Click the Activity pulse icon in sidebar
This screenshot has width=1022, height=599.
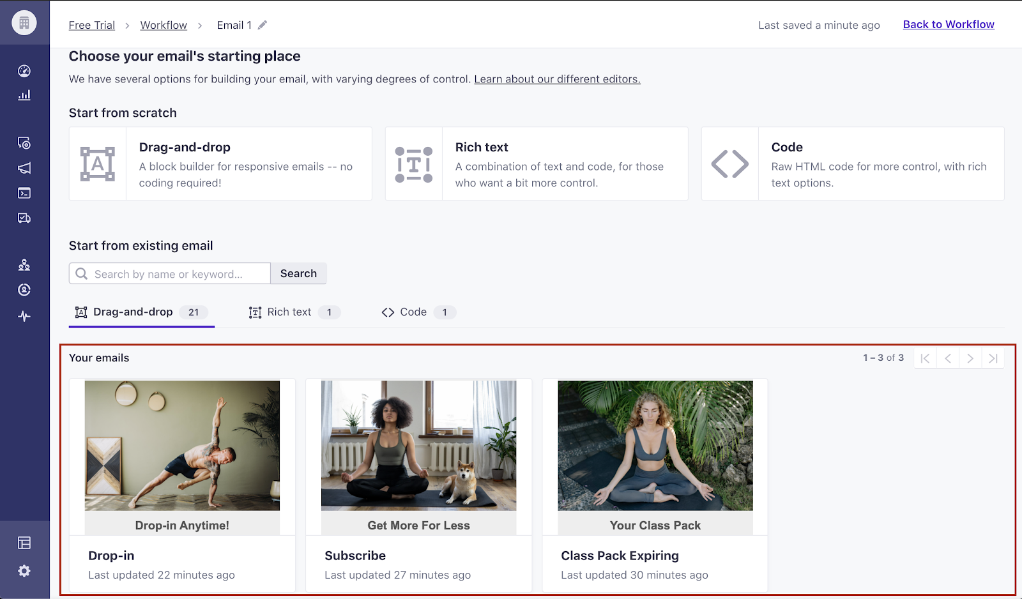coord(24,315)
